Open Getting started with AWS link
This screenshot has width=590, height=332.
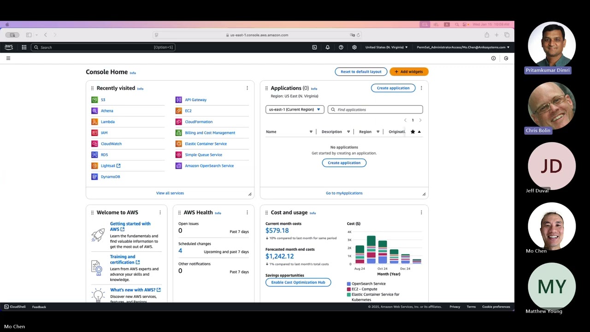(x=130, y=226)
